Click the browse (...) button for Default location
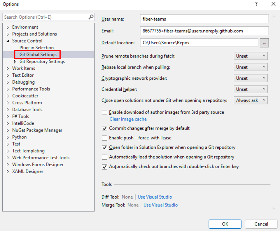 pos(264,43)
